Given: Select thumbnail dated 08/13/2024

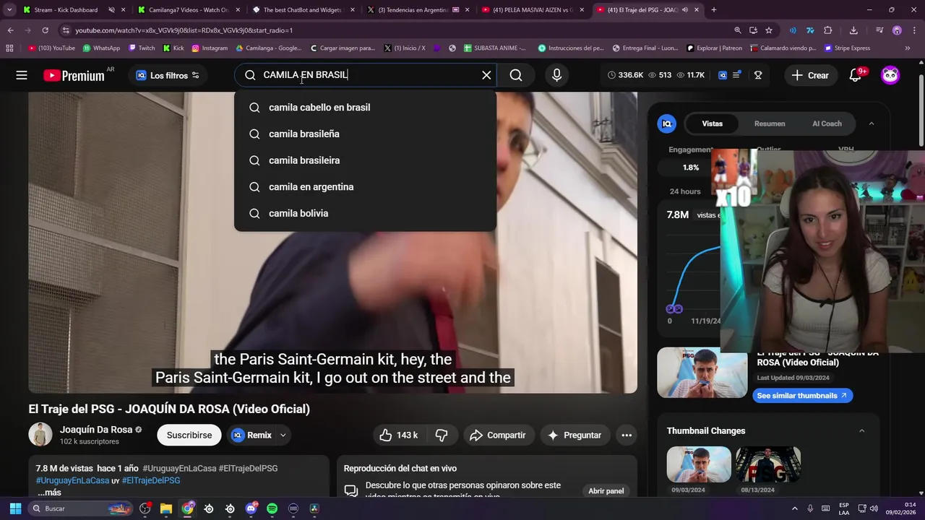Looking at the screenshot, I should pos(768,464).
